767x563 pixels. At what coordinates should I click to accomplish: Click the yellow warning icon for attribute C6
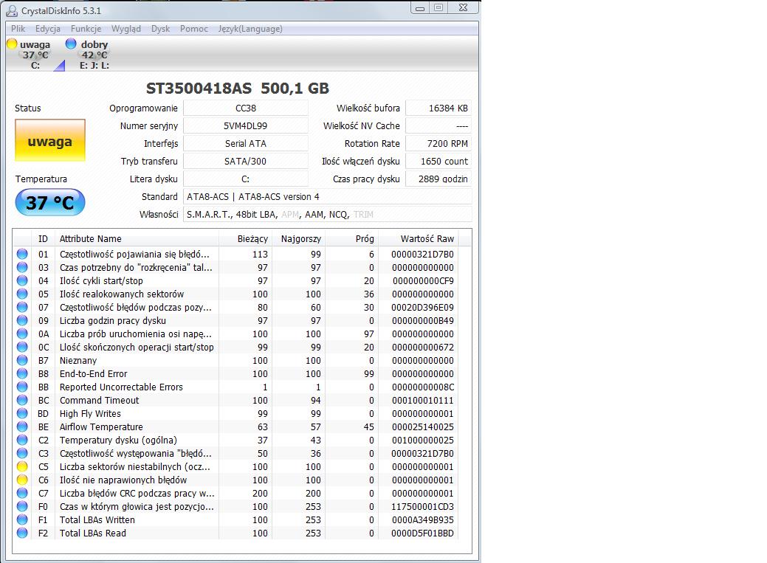point(22,480)
